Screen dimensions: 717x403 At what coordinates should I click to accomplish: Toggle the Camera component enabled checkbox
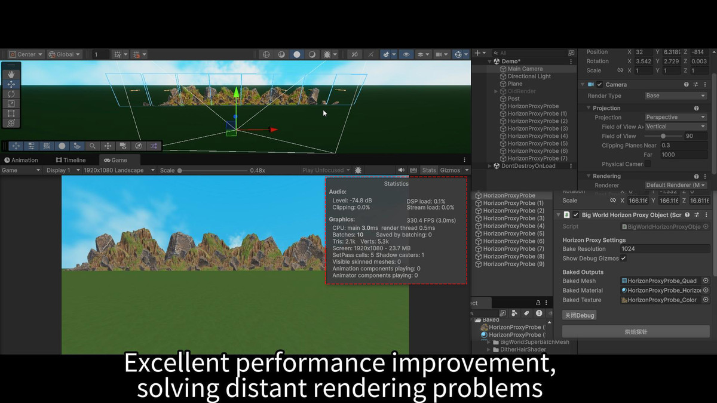pyautogui.click(x=599, y=85)
